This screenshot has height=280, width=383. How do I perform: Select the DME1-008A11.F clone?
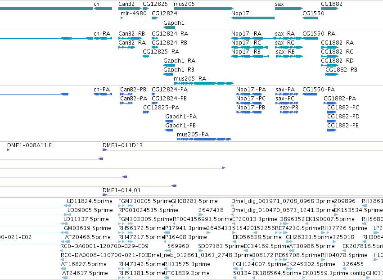pyautogui.click(x=8, y=150)
